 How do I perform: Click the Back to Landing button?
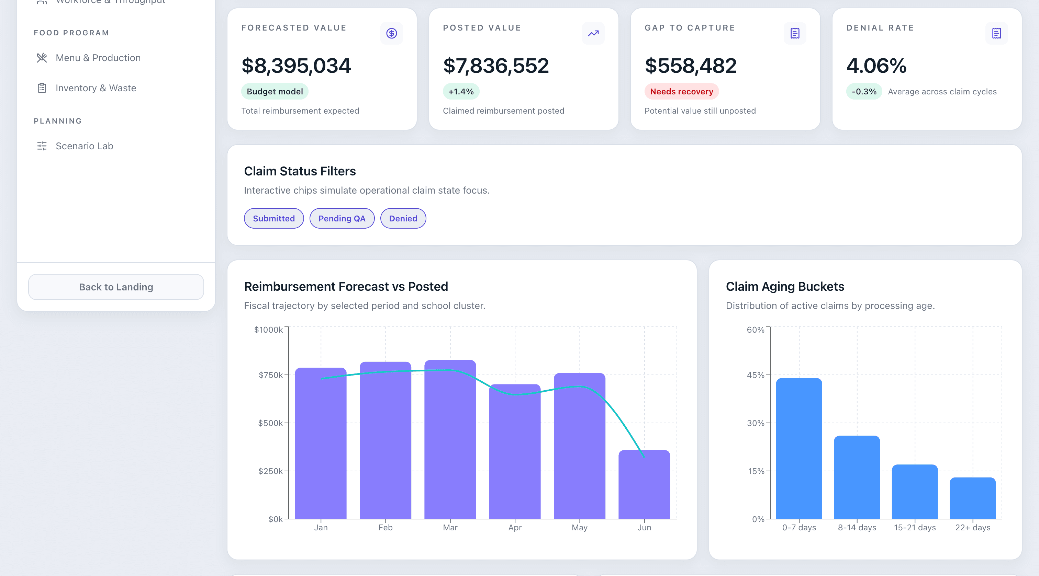tap(116, 287)
